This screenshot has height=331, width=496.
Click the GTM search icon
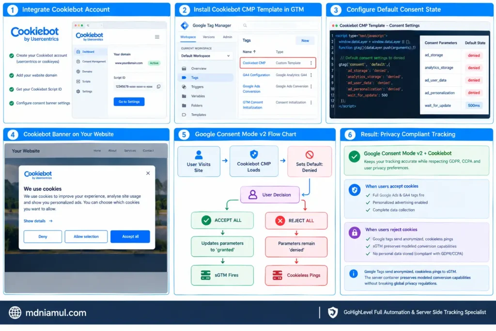tap(245, 25)
